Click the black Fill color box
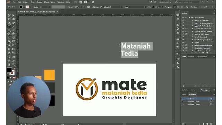The width and height of the screenshot is (222, 125). (x=9, y=70)
